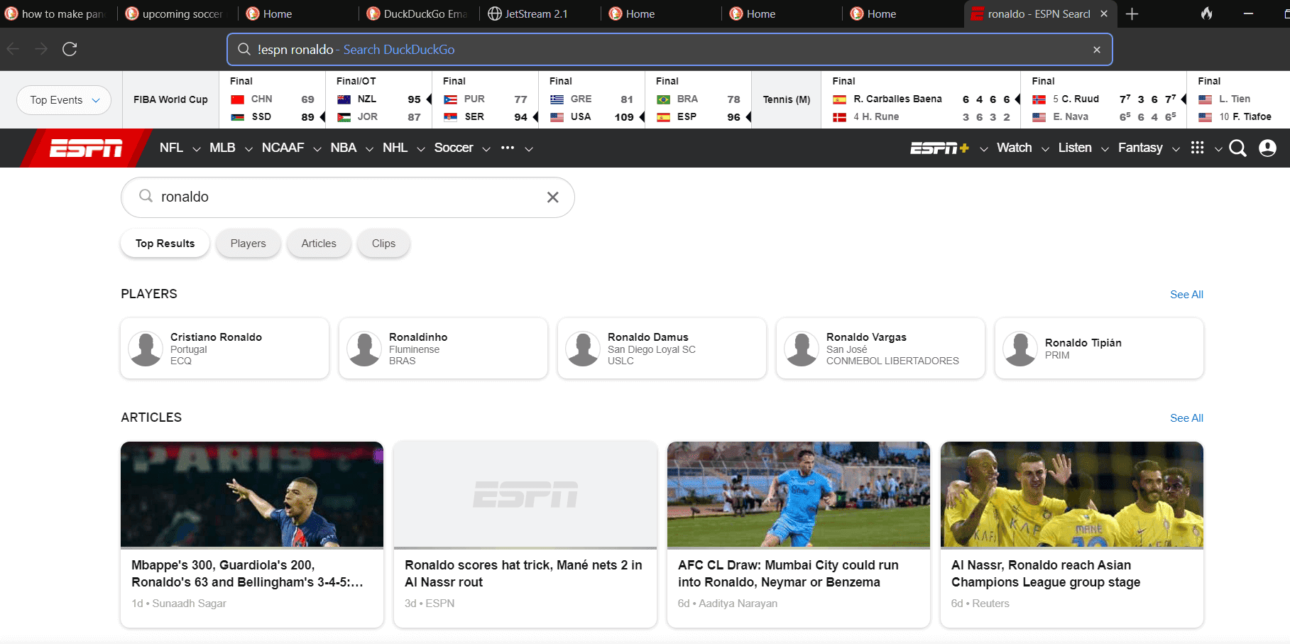Open a new tab with the plus icon
This screenshot has width=1290, height=644.
[x=1132, y=13]
